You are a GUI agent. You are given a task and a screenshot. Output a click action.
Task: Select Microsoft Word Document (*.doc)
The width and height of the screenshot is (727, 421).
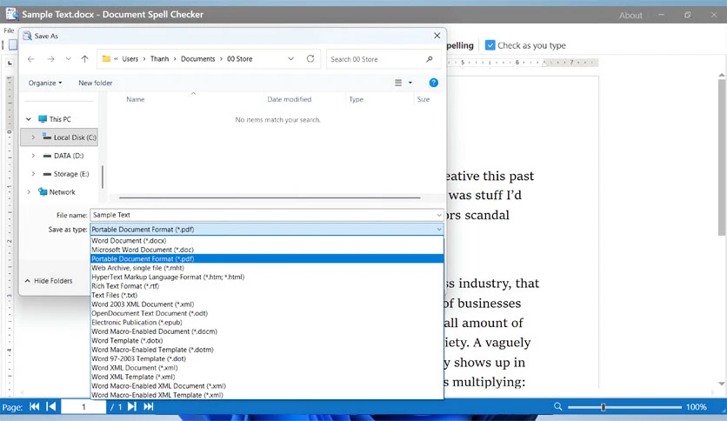click(x=267, y=250)
